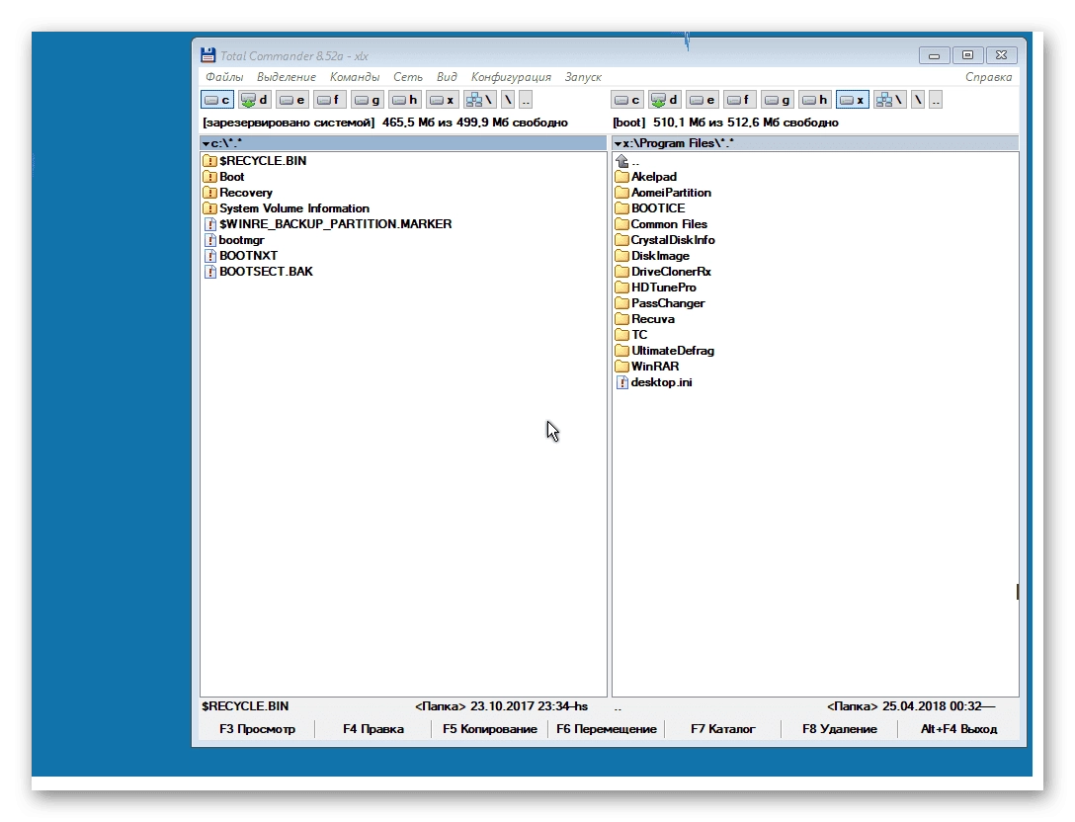Image resolution: width=1075 pixels, height=822 pixels.
Task: Open the Файлы menu
Action: [224, 77]
